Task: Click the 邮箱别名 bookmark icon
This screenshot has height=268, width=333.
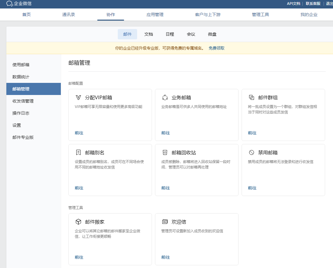Action: [78, 152]
